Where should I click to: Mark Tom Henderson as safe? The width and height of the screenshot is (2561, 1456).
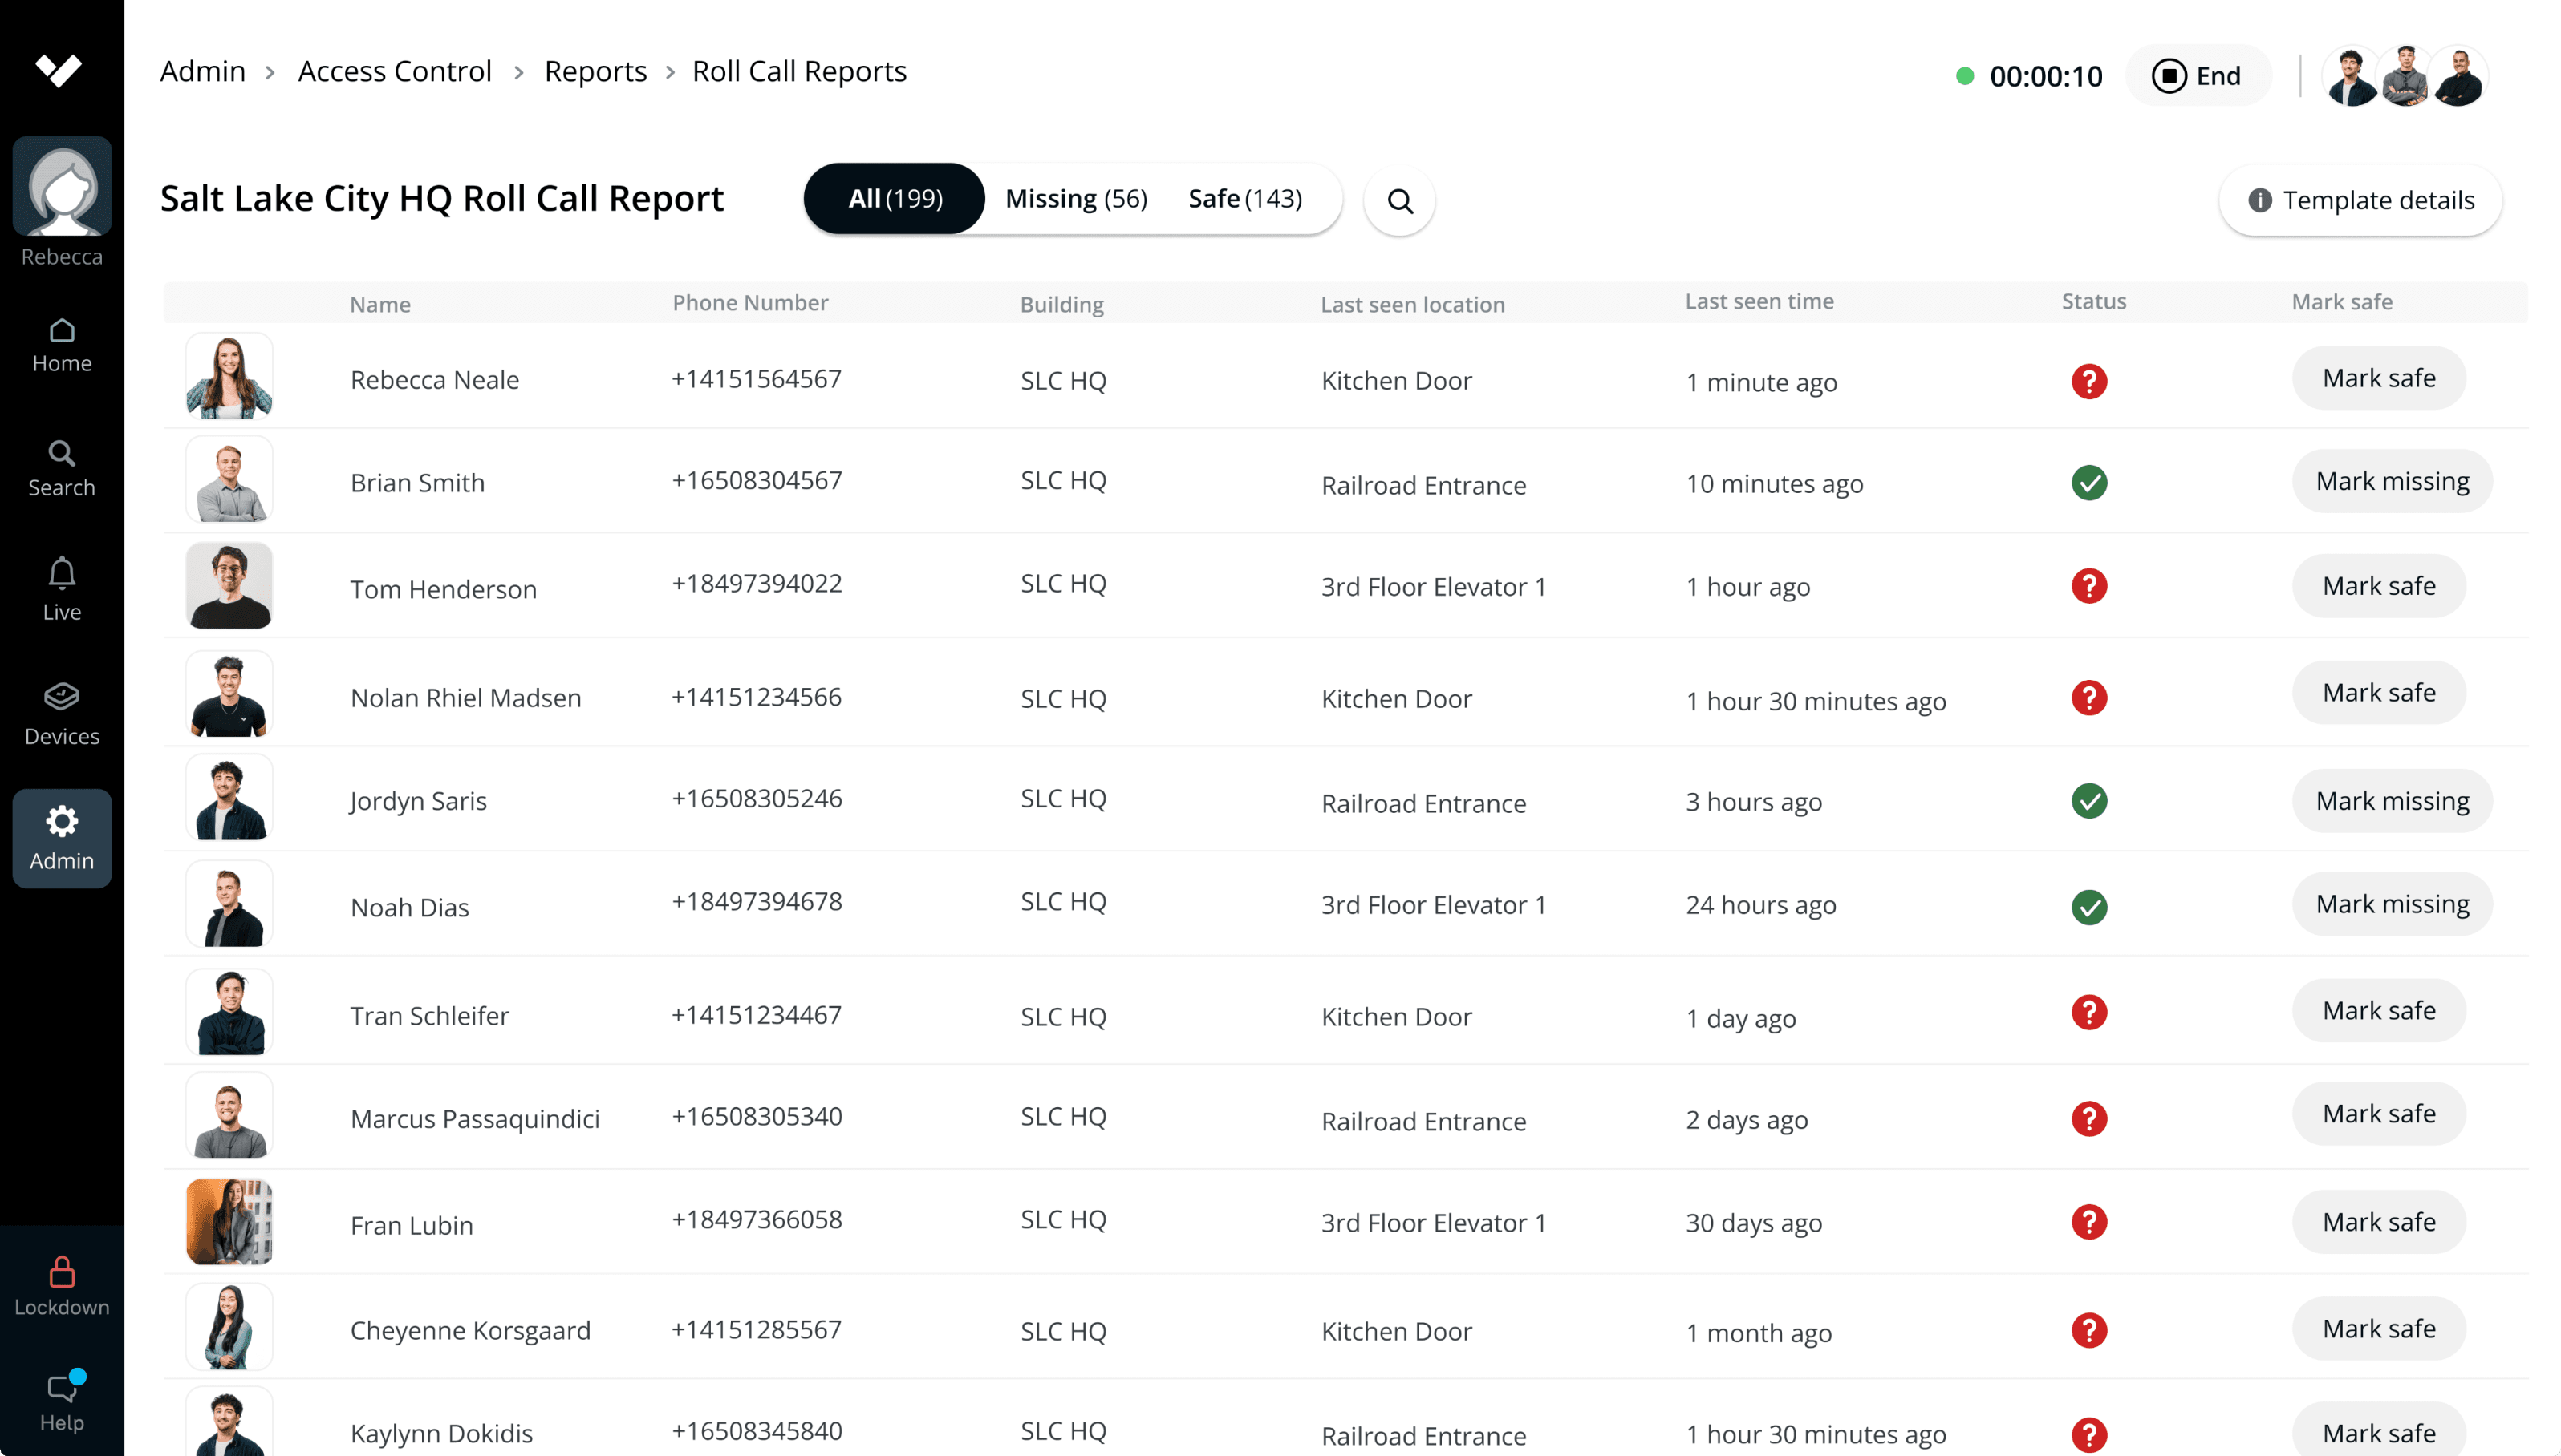coord(2378,586)
